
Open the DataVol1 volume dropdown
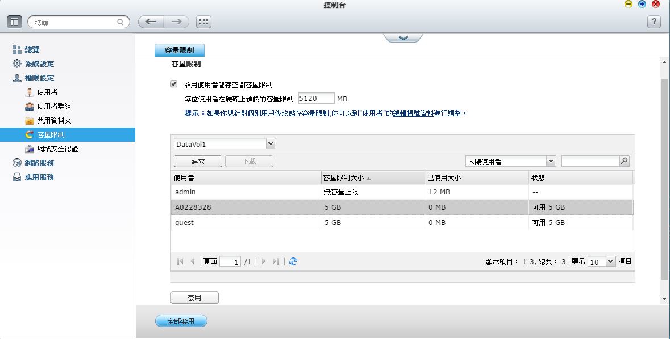(x=271, y=144)
